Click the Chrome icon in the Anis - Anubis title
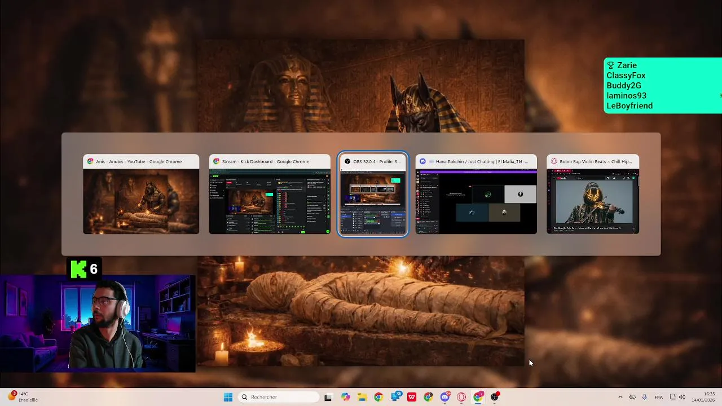722x406 pixels. pos(90,161)
